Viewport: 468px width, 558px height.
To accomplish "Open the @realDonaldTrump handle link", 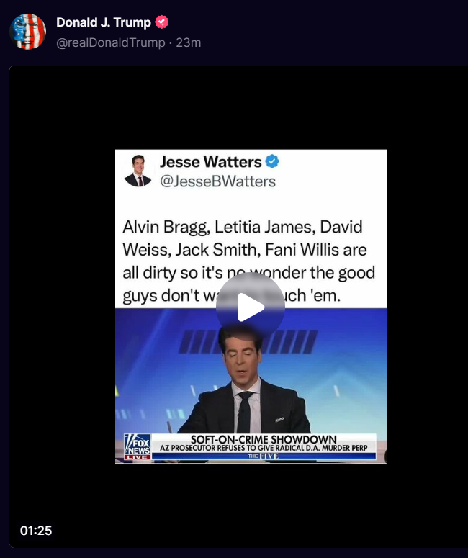I will pos(111,42).
